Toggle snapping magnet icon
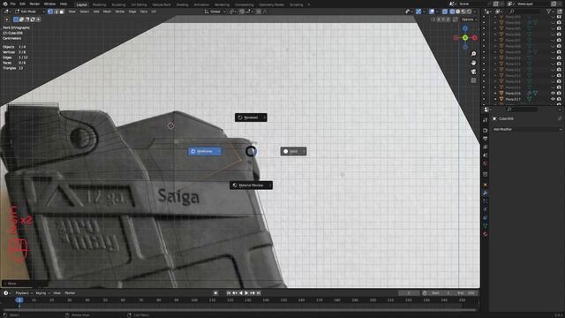 coord(242,11)
